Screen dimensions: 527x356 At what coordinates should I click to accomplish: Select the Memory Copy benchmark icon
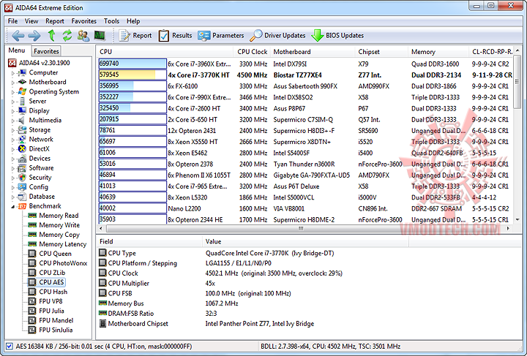32,235
